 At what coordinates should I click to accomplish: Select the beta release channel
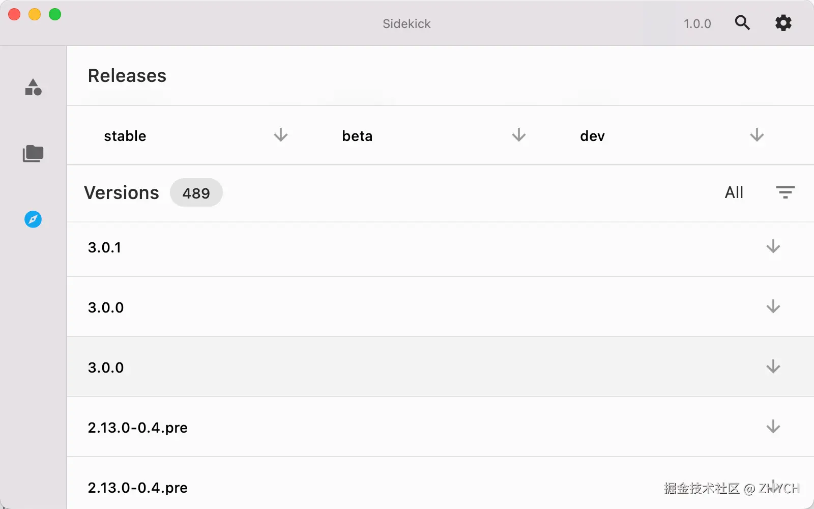(357, 136)
